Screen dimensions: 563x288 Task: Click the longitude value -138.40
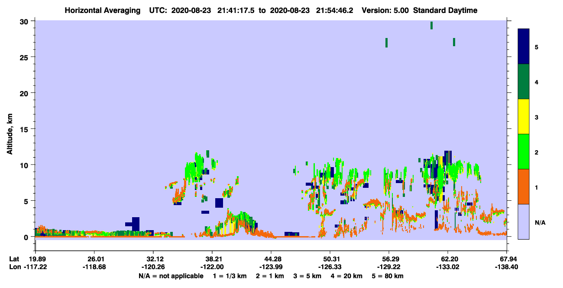pos(507,267)
